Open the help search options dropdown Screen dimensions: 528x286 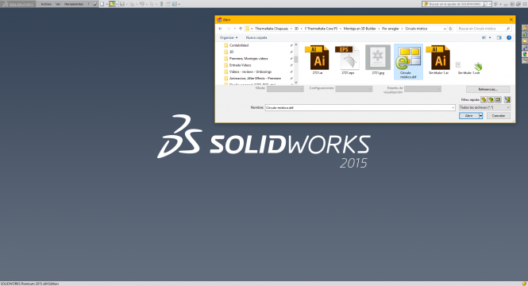click(x=490, y=4)
